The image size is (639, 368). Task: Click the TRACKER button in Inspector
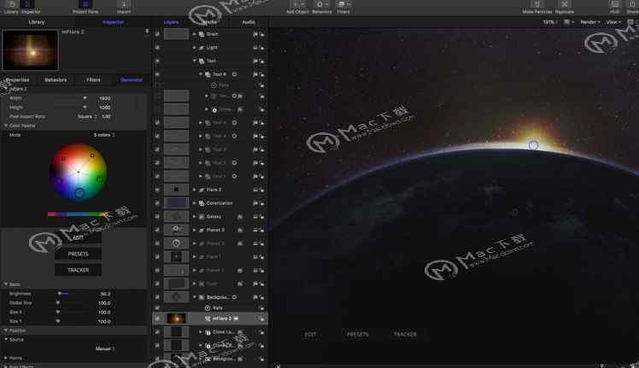click(x=79, y=270)
